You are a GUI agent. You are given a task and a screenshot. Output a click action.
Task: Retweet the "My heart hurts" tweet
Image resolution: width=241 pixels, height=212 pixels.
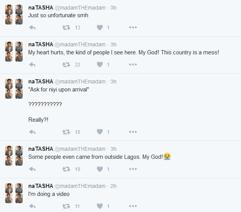[x=66, y=65]
